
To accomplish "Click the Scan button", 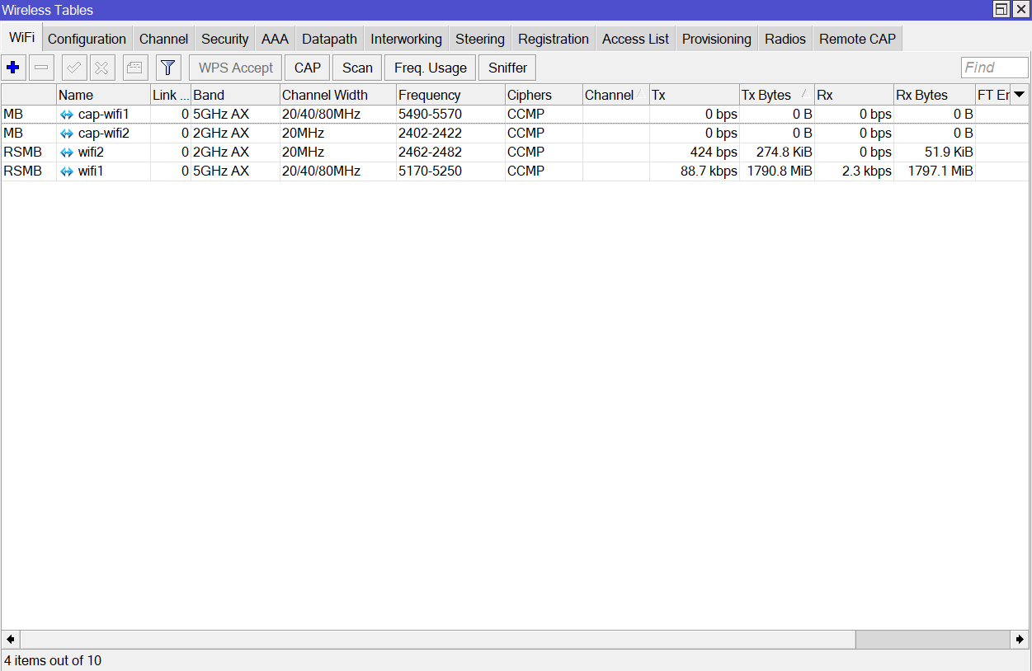I will point(357,68).
